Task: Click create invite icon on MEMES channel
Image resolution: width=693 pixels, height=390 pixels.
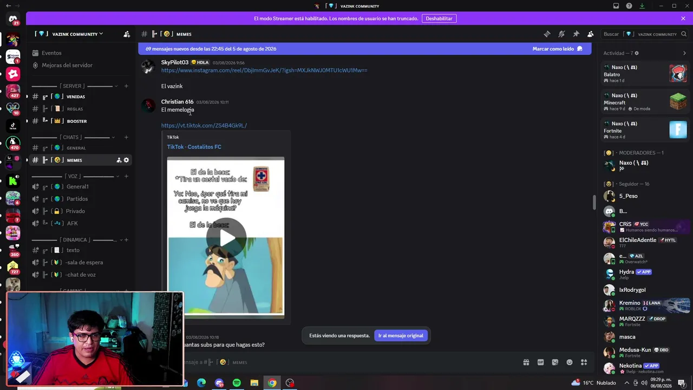Action: (x=119, y=160)
